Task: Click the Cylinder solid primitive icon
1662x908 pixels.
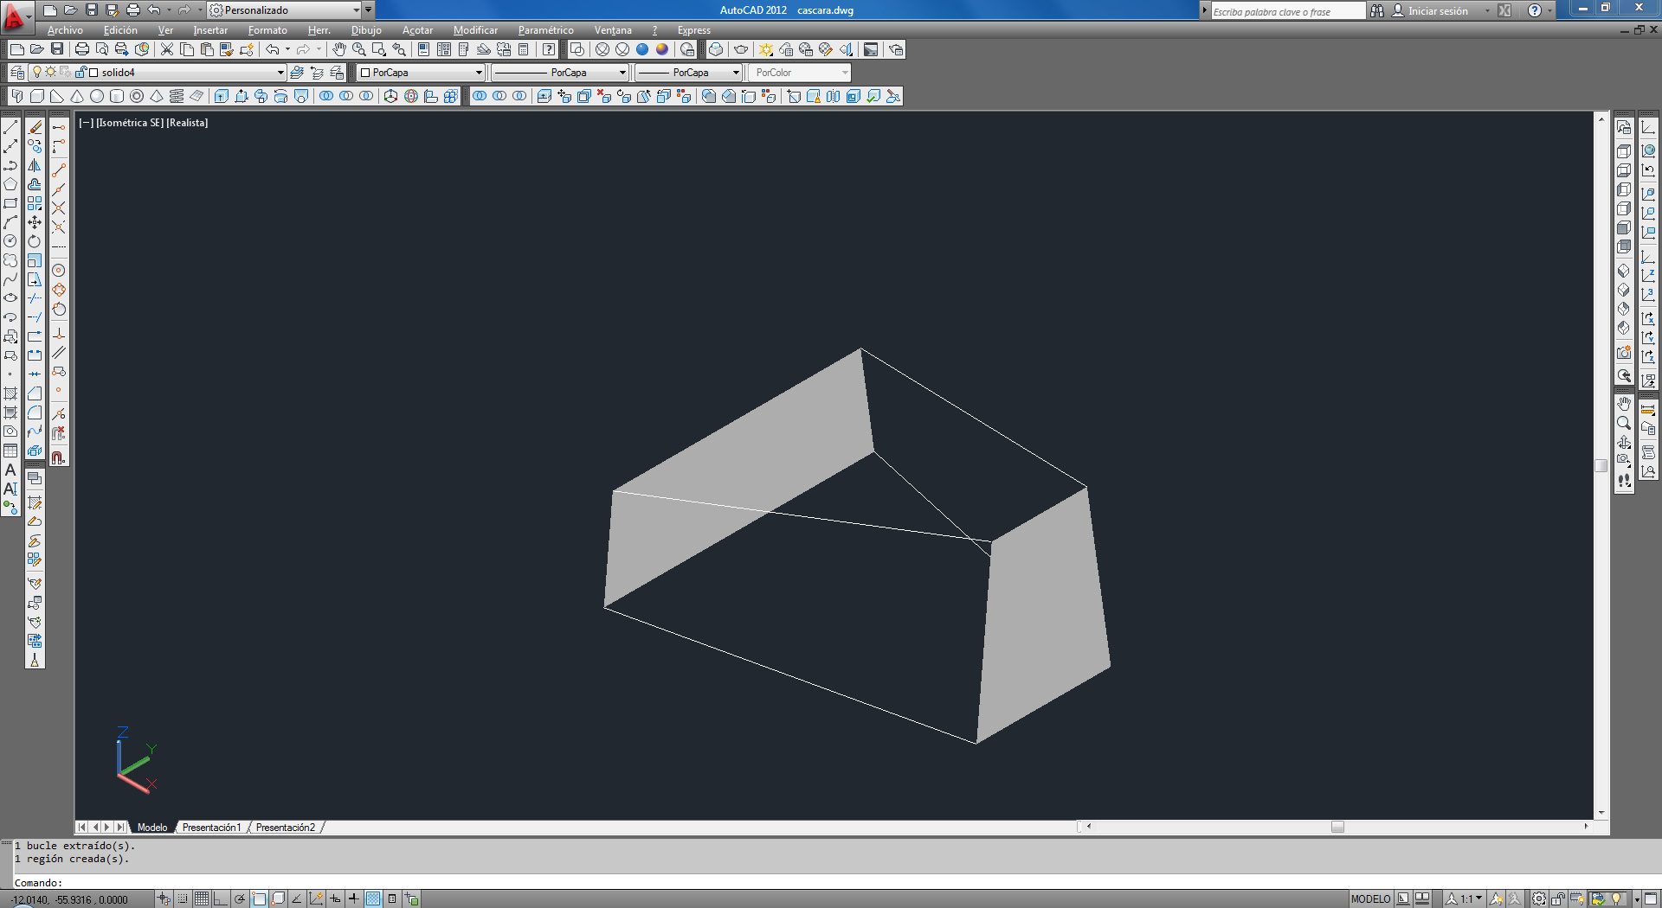Action: (117, 96)
